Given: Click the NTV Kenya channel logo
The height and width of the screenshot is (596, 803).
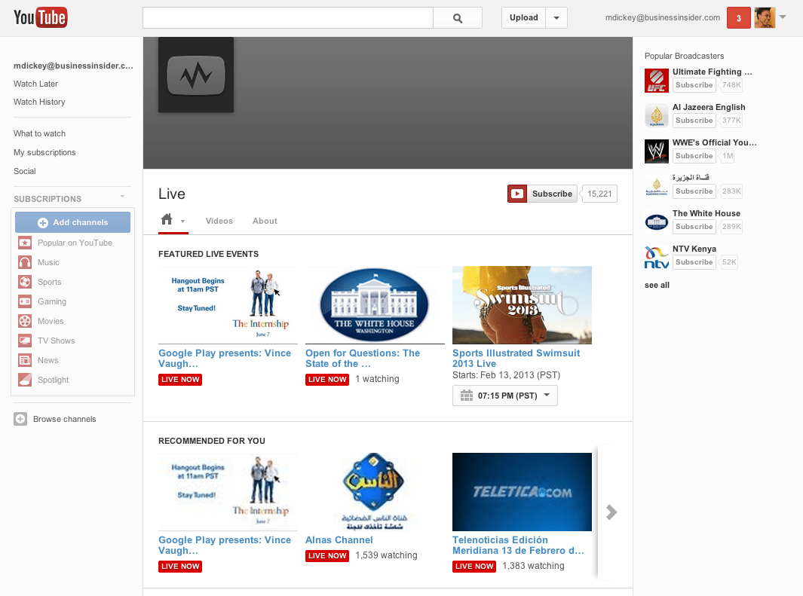Looking at the screenshot, I should point(657,258).
